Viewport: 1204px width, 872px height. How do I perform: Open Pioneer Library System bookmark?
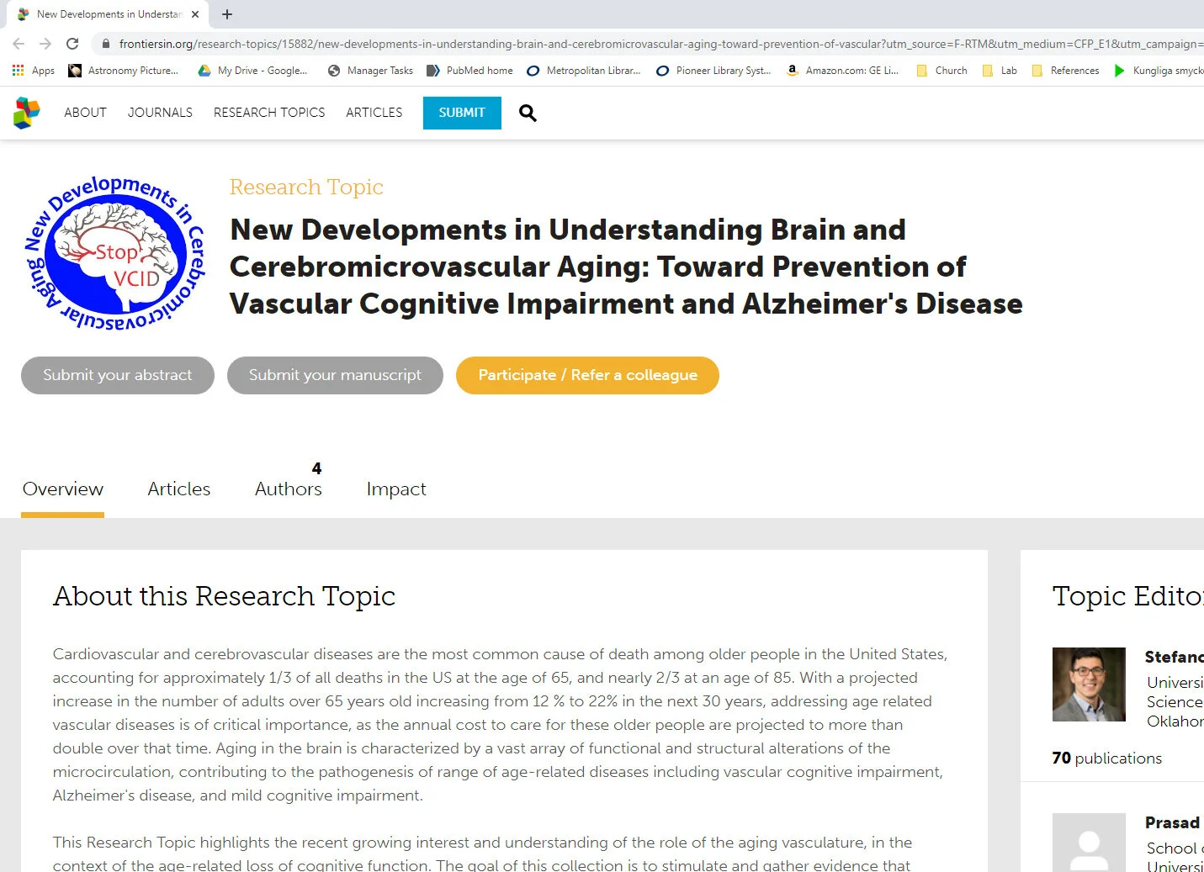pyautogui.click(x=713, y=71)
